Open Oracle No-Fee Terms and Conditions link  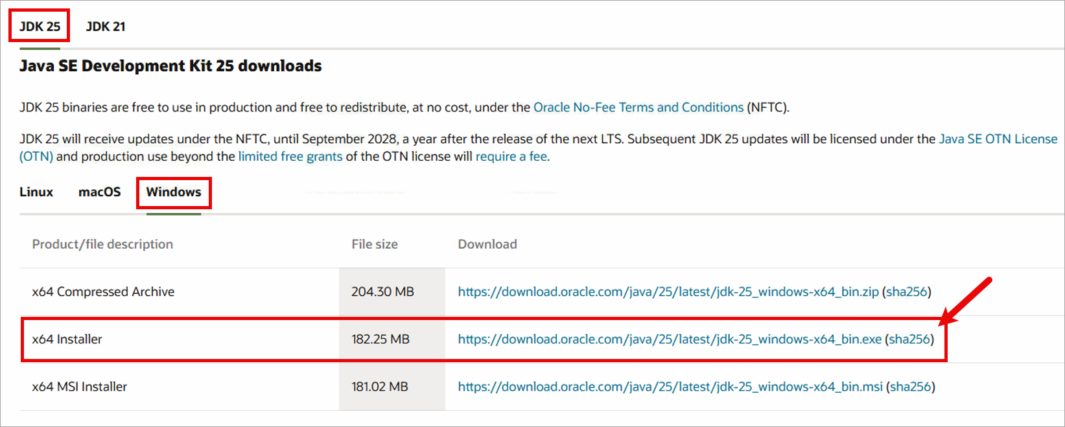pyautogui.click(x=638, y=108)
